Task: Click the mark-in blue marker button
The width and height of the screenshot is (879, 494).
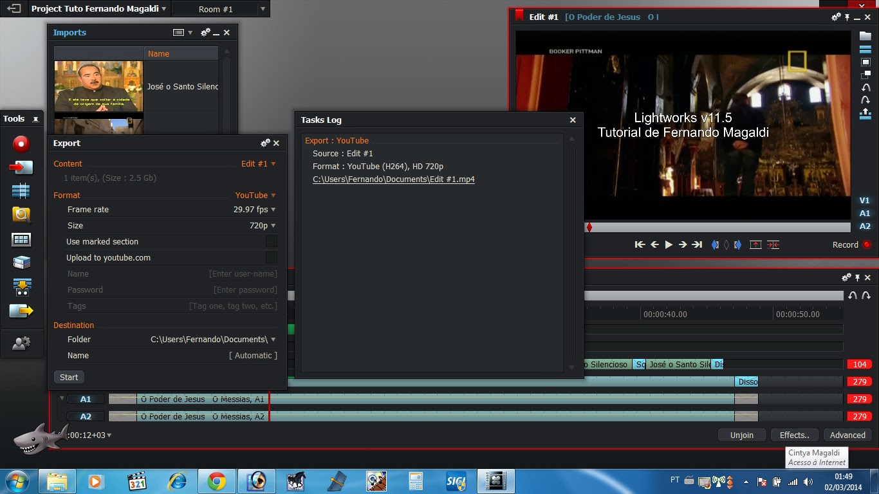Action: click(715, 244)
